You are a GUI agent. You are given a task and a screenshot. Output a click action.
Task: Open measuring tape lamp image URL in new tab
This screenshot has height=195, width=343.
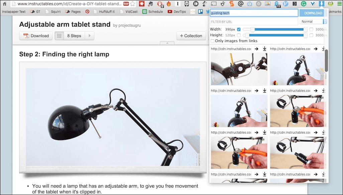coord(256,49)
